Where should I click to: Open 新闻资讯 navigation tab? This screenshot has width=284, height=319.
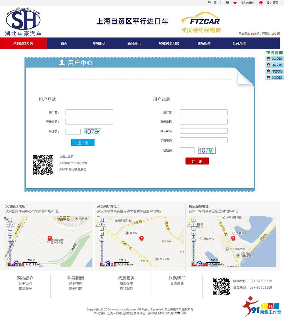[x=134, y=43]
